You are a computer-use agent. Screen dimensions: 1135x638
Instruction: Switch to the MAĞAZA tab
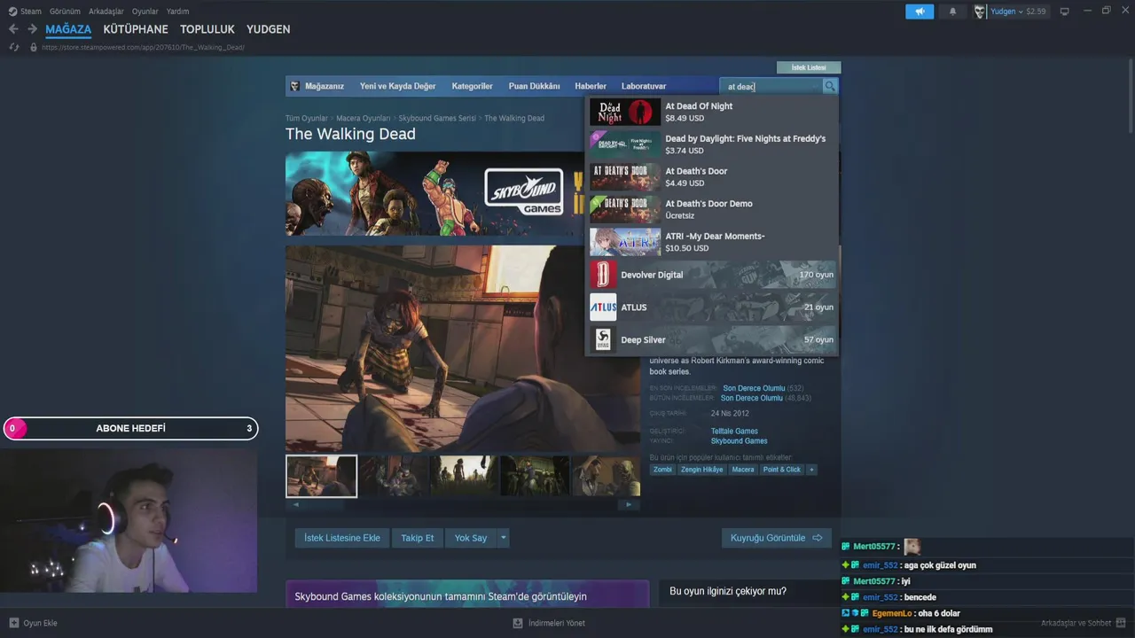(68, 29)
